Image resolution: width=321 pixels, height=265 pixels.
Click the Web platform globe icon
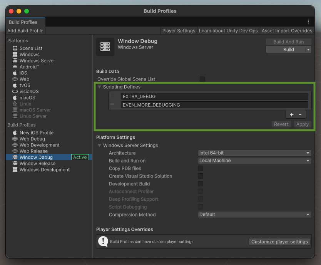coord(15,79)
